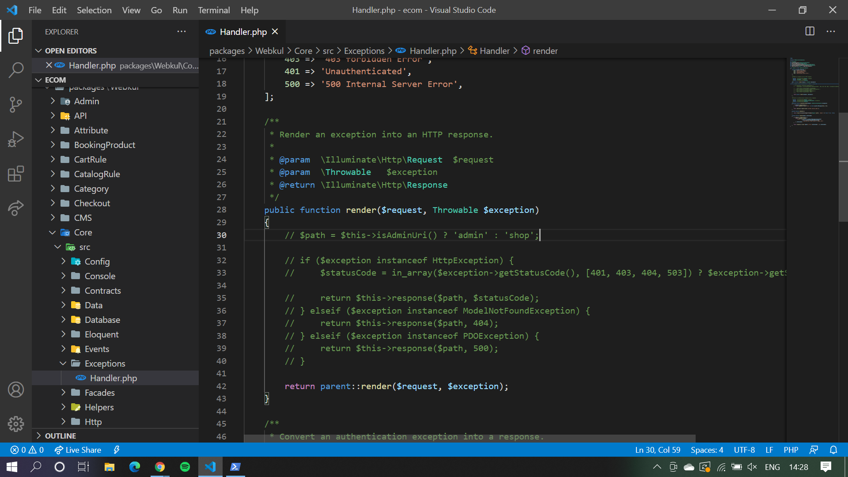This screenshot has height=477, width=848.
Task: Change language mode via PHP indicator
Action: [791, 450]
